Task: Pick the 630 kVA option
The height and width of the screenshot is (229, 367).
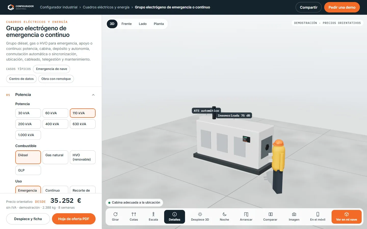Action: (83, 124)
